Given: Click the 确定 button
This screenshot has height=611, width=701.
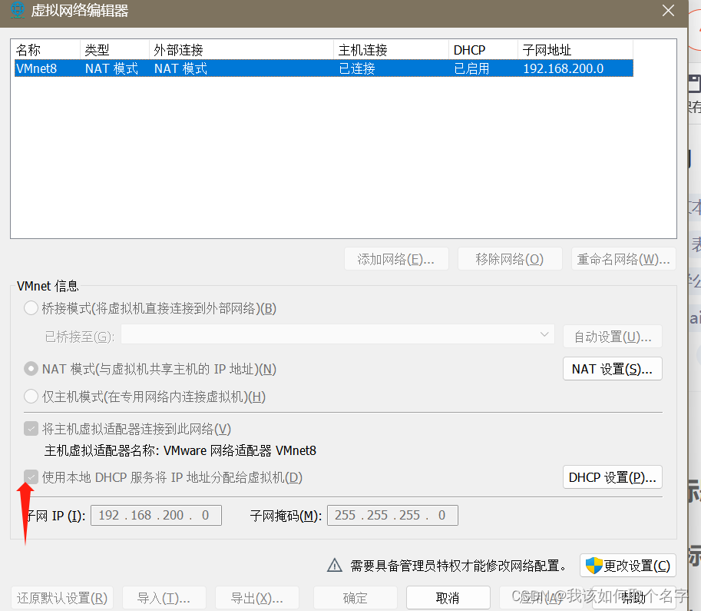Looking at the screenshot, I should [355, 598].
